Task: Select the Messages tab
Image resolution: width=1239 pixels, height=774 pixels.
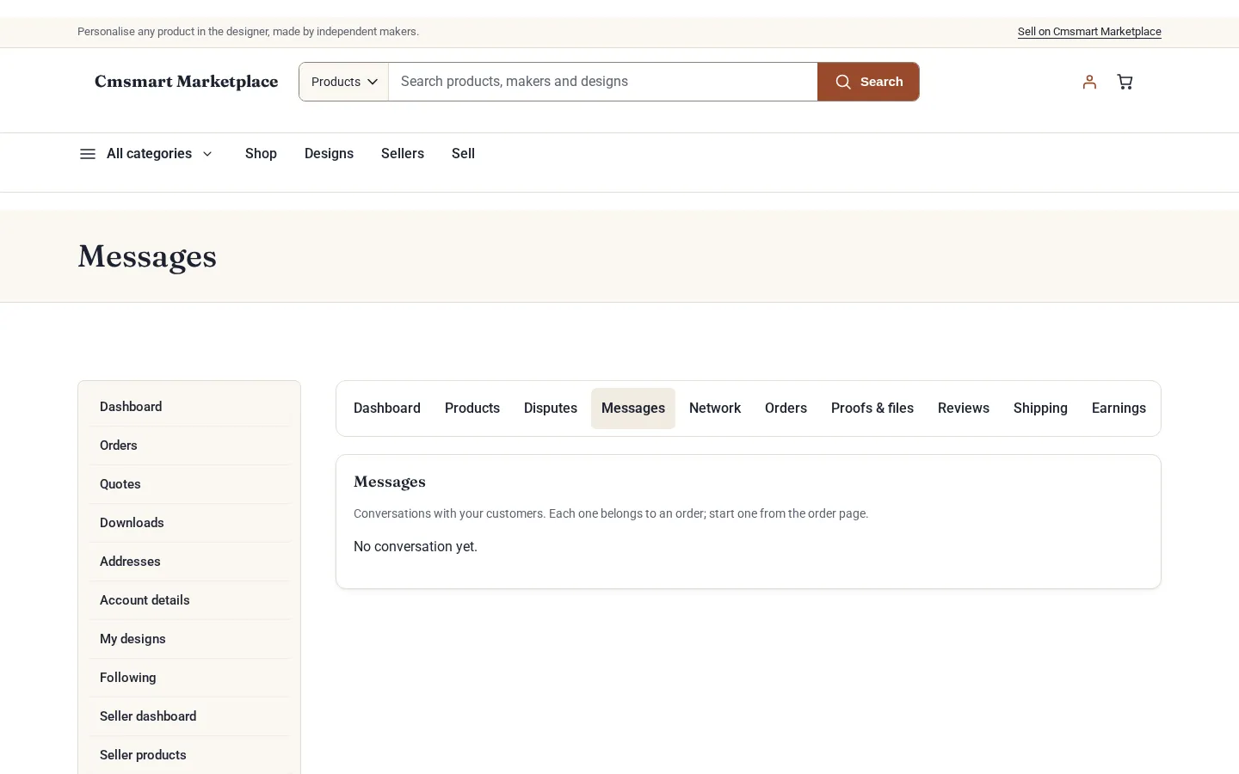Action: coord(633,408)
